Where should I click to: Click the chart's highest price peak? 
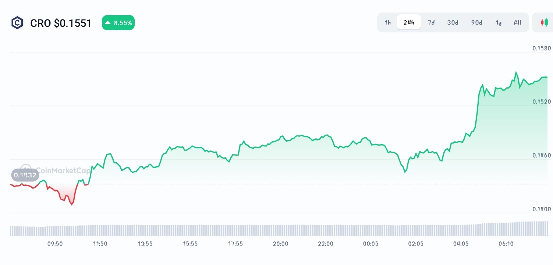click(x=516, y=73)
